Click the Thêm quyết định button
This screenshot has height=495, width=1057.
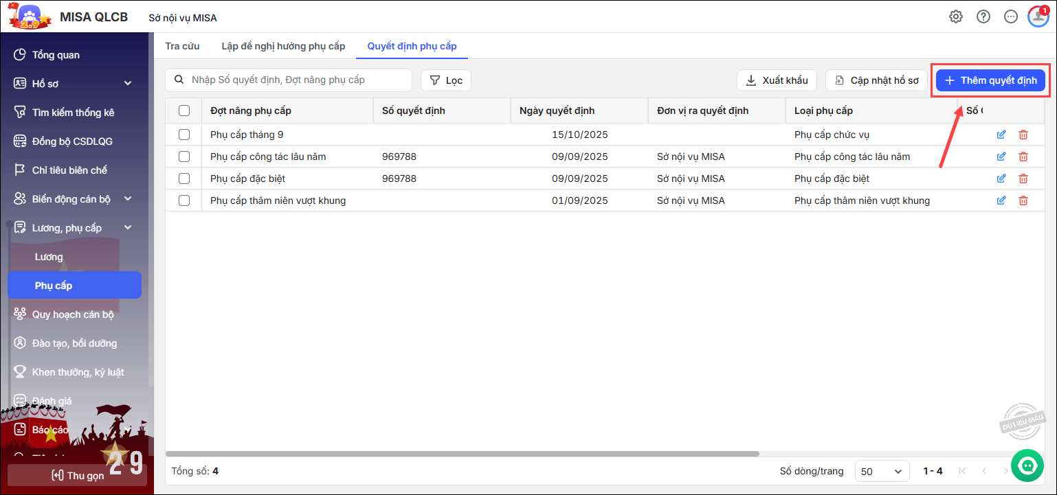point(990,80)
